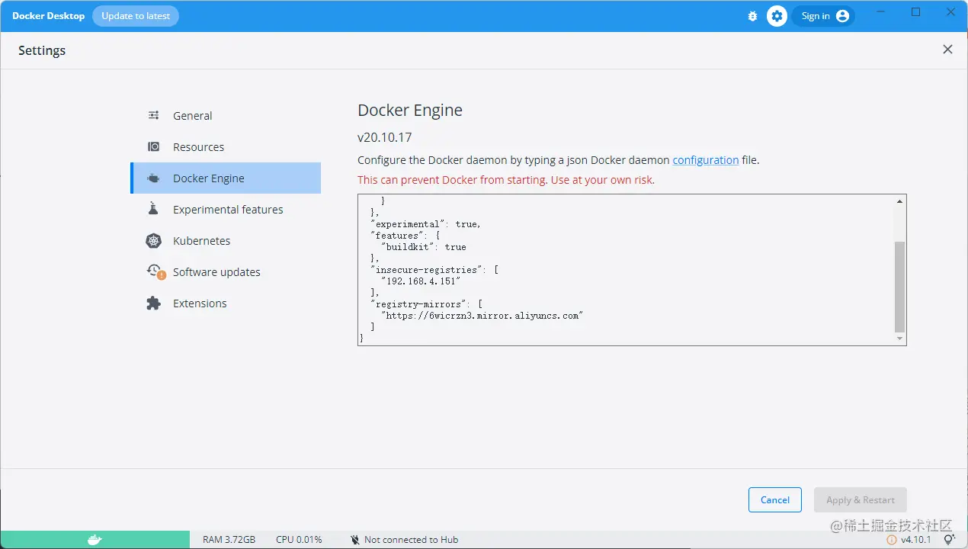Click the Software updates clock icon
This screenshot has height=549, width=968.
click(x=155, y=271)
